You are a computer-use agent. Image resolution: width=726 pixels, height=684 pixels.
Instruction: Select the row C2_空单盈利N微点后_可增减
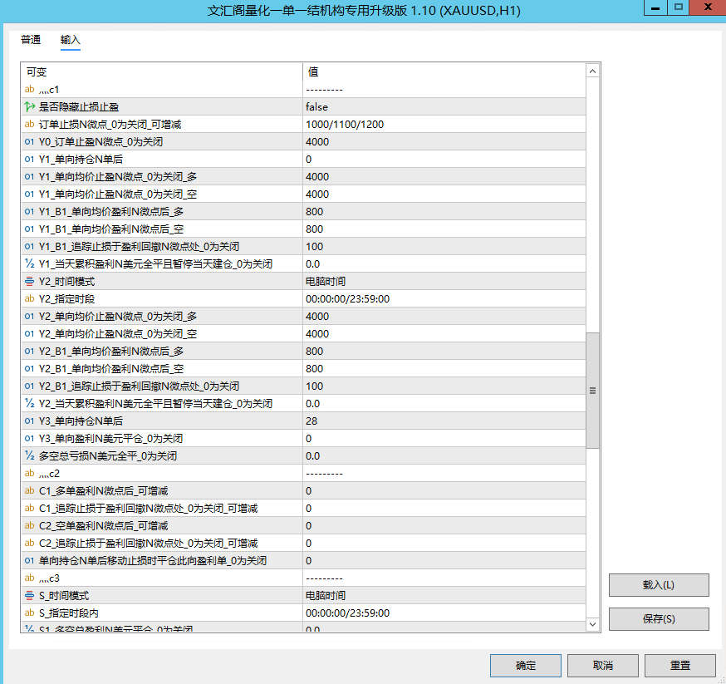point(303,525)
